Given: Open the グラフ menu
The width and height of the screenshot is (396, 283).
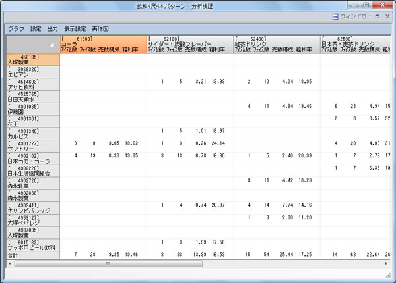Looking at the screenshot, I should (16, 29).
